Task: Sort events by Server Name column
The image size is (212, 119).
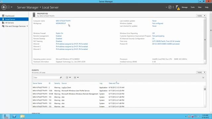Action: click(37, 83)
